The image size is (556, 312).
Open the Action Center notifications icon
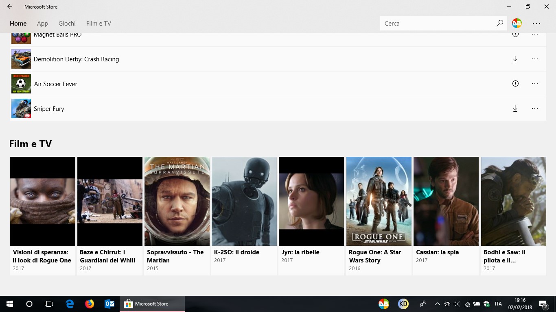tap(543, 304)
